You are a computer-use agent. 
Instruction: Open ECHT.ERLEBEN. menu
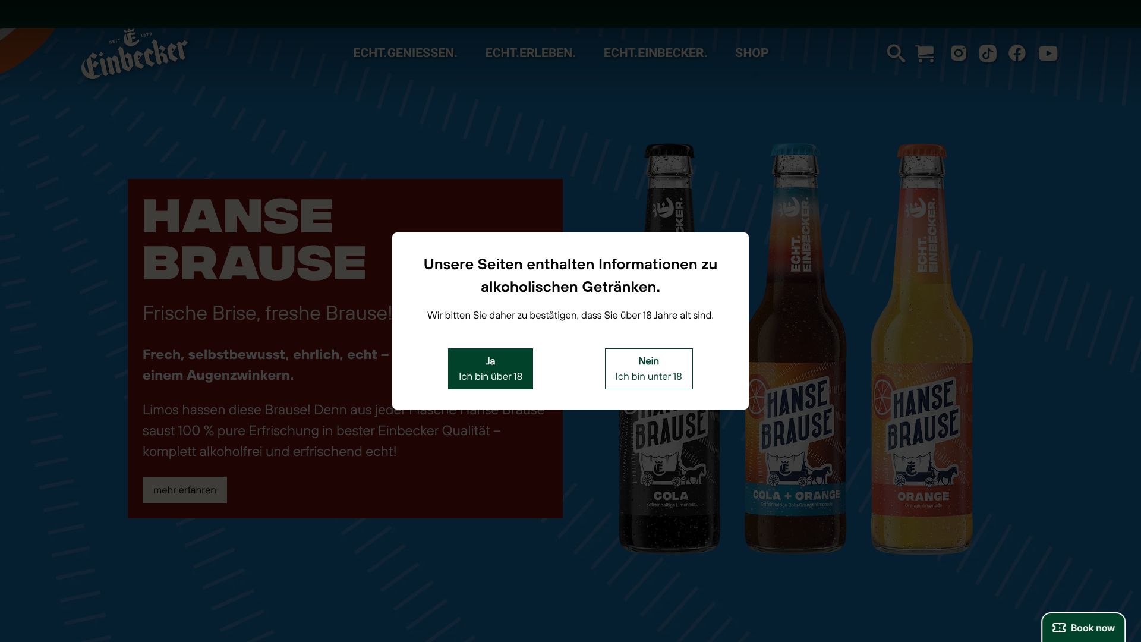[x=530, y=53]
